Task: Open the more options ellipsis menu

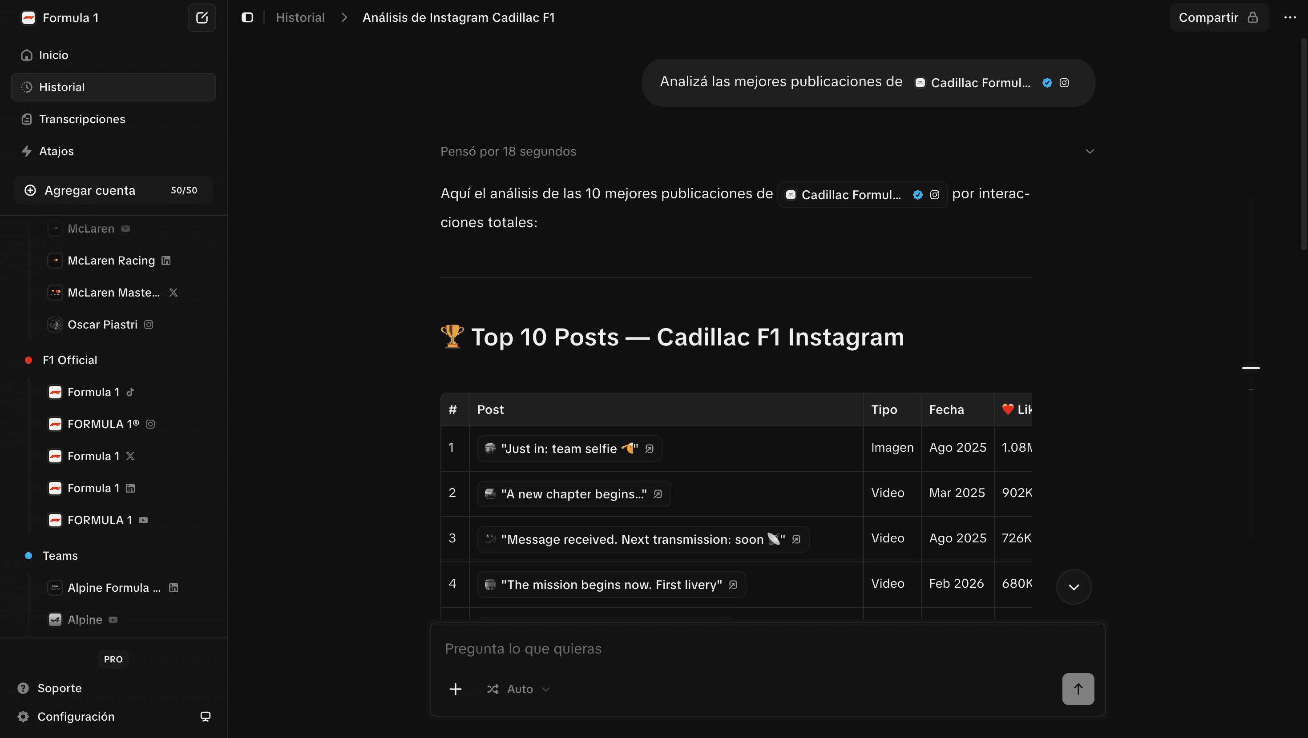Action: pos(1290,17)
